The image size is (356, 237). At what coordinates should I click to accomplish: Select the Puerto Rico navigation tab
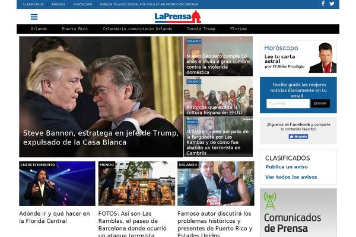coord(75,29)
